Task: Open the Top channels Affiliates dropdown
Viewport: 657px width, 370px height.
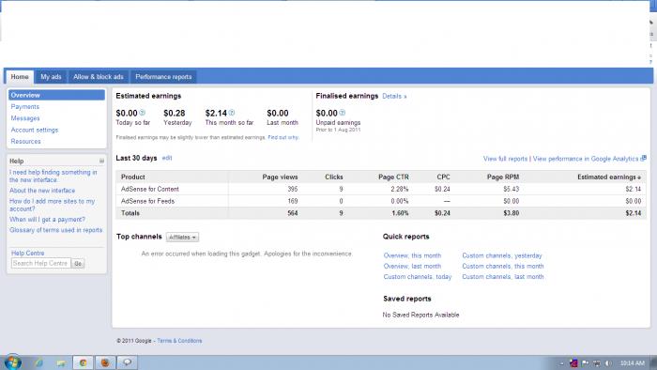Action: (x=182, y=238)
